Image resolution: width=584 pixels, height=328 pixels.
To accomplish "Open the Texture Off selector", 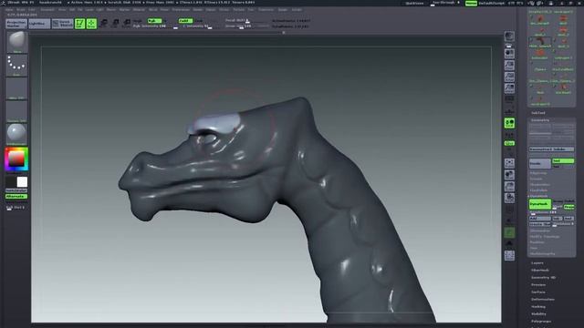I will click(16, 111).
